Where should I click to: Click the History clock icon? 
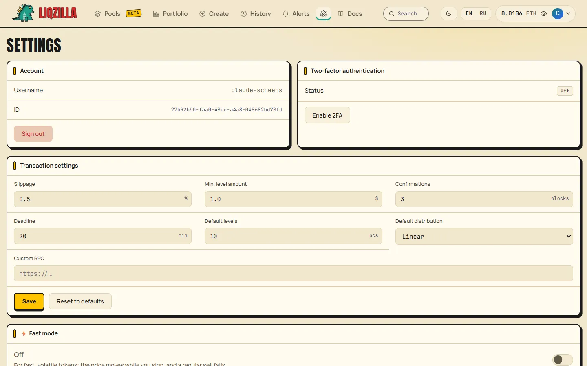coord(243,13)
